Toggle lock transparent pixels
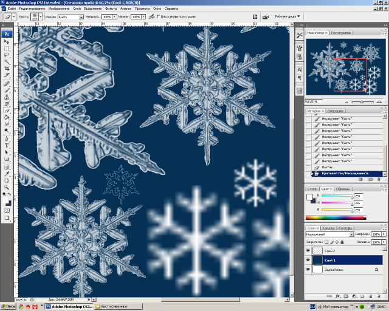This screenshot has width=389, height=311. (326, 242)
